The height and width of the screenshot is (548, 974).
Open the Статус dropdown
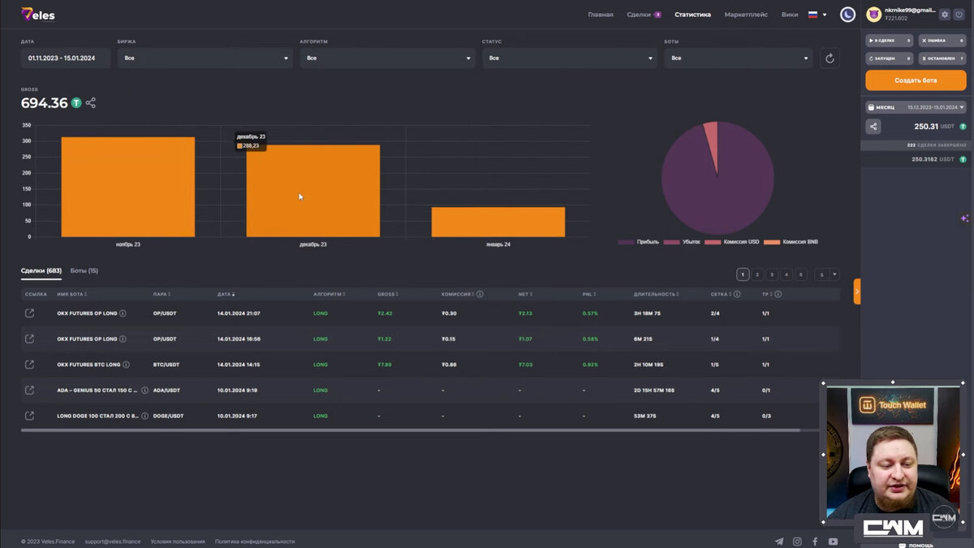pyautogui.click(x=570, y=58)
